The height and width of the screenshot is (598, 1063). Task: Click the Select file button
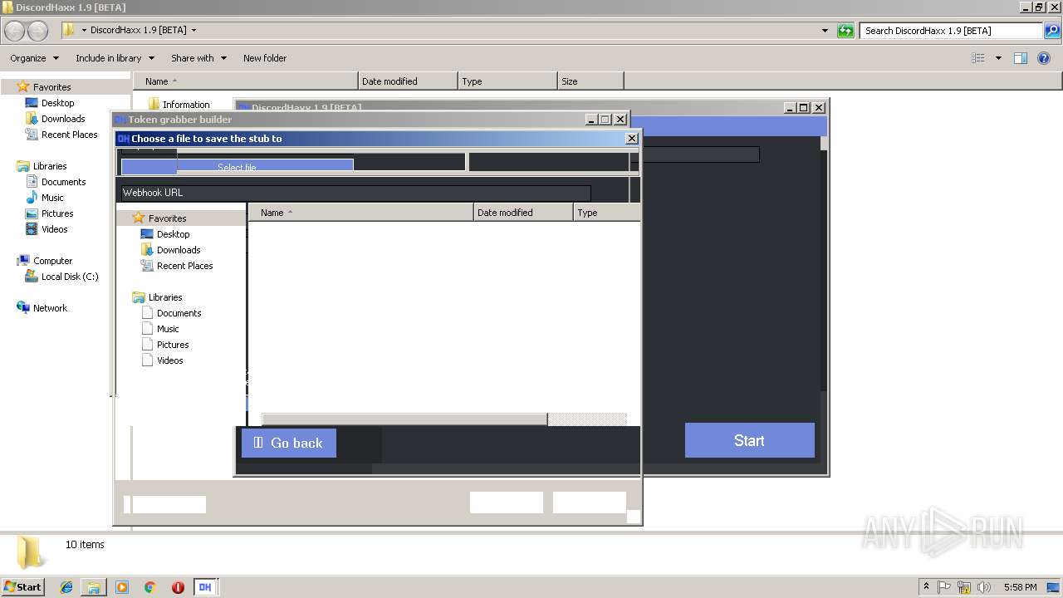click(238, 166)
